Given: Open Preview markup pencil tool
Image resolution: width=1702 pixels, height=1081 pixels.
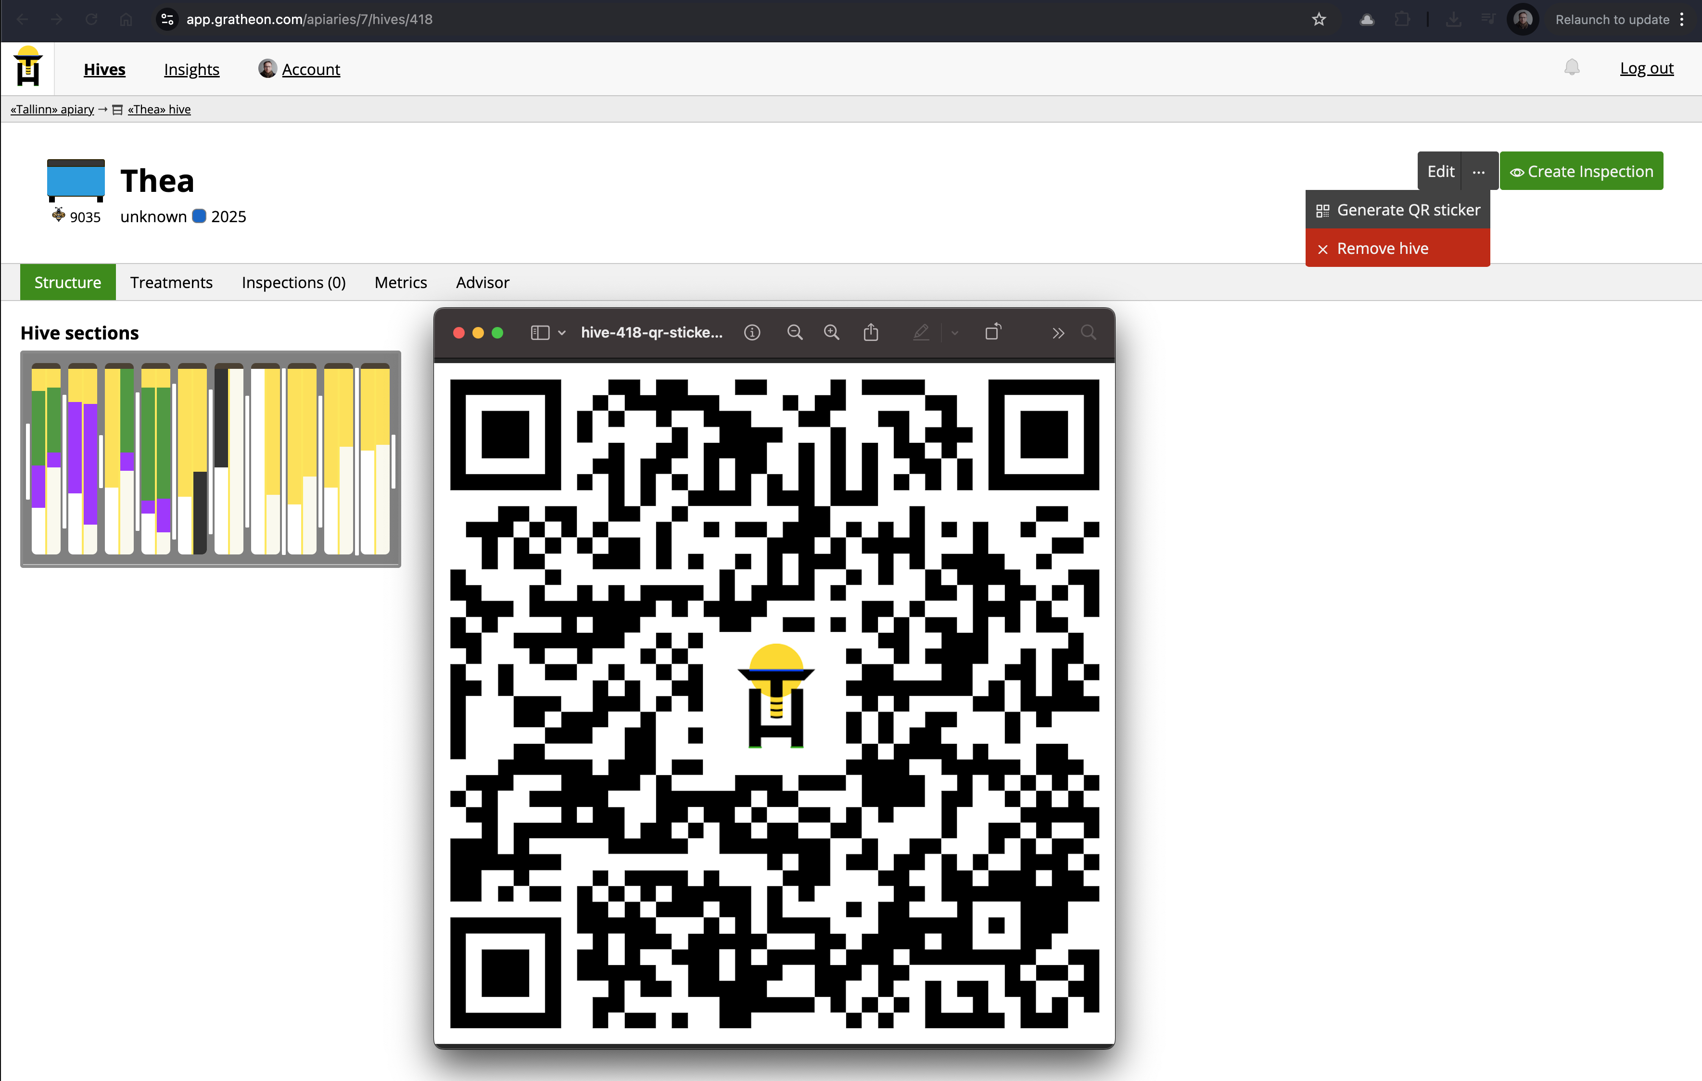Looking at the screenshot, I should 920,333.
